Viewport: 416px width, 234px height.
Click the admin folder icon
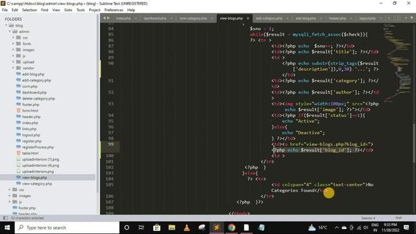click(x=15, y=32)
